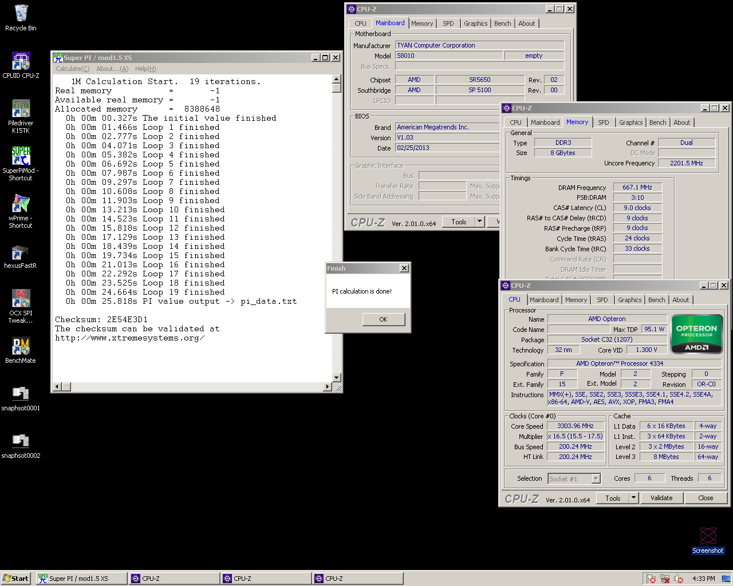Open CPU tab in the Mainboard CPU-Z window
The width and height of the screenshot is (733, 586).
tap(360, 23)
